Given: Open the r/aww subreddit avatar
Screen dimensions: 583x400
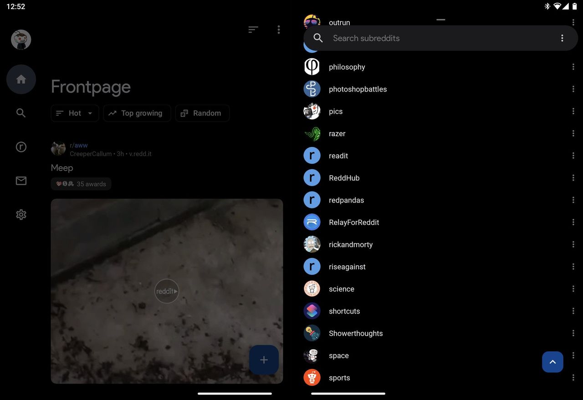Looking at the screenshot, I should point(58,149).
